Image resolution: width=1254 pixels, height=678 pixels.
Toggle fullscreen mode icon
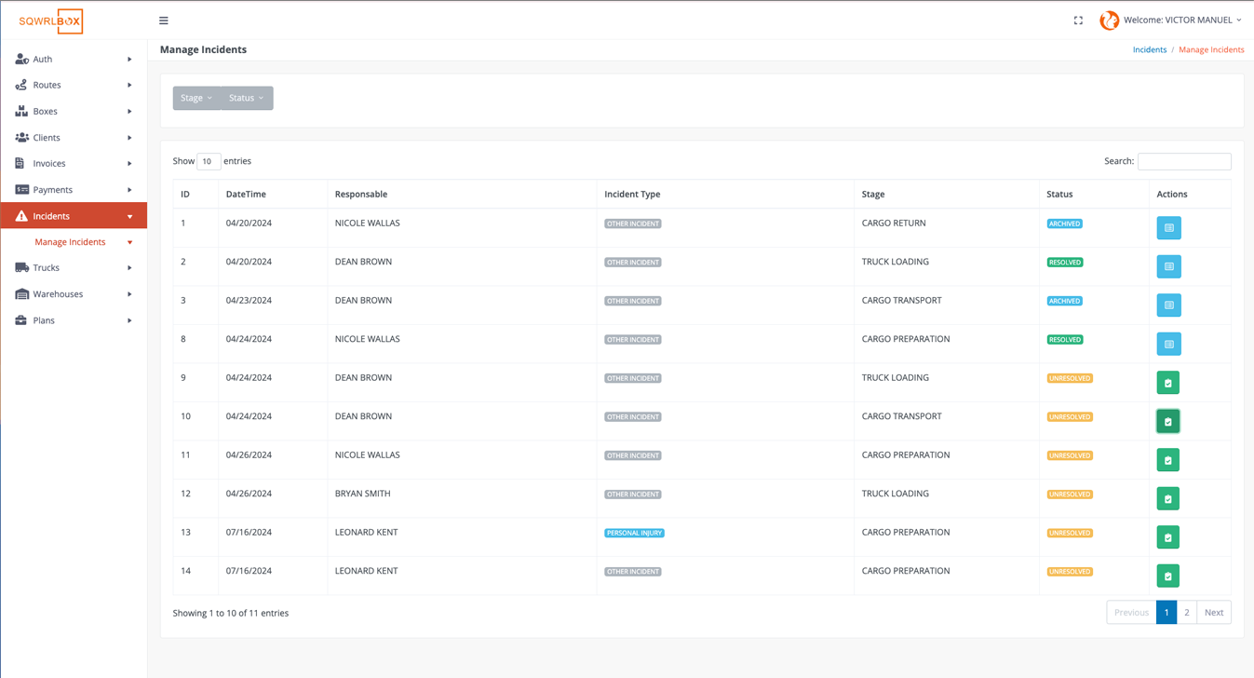coord(1078,20)
